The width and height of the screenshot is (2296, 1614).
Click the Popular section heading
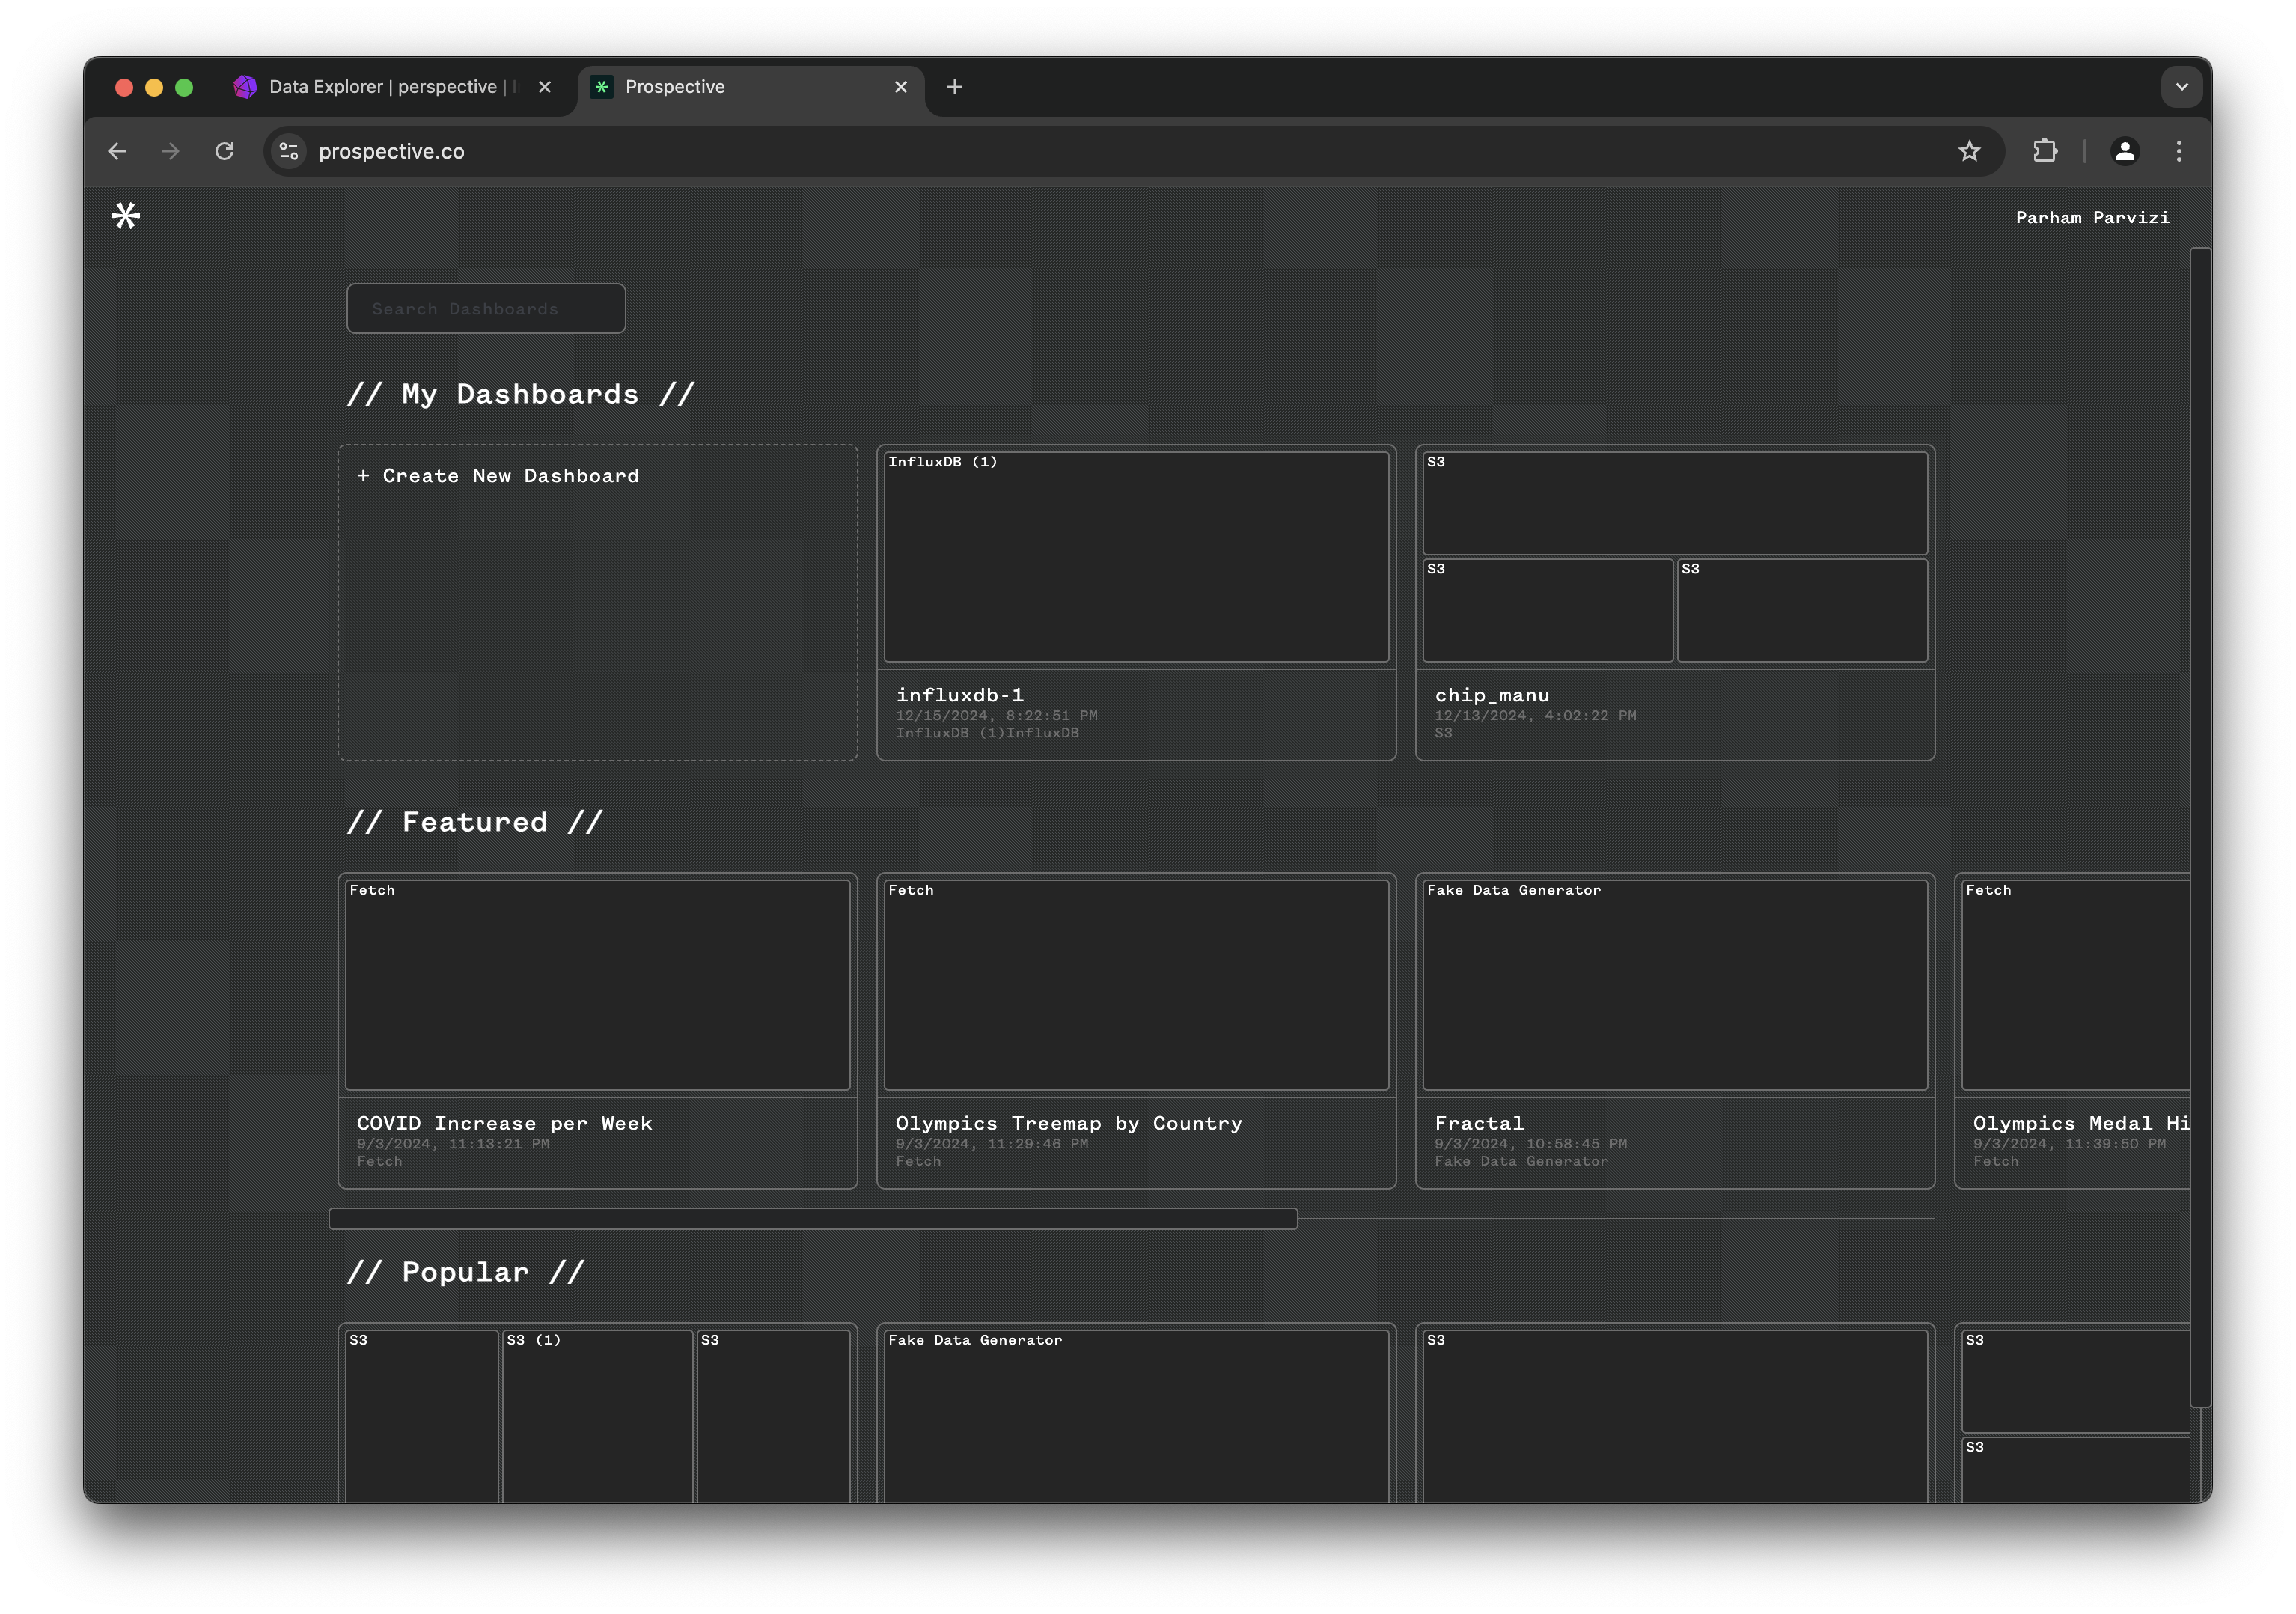pos(465,1272)
